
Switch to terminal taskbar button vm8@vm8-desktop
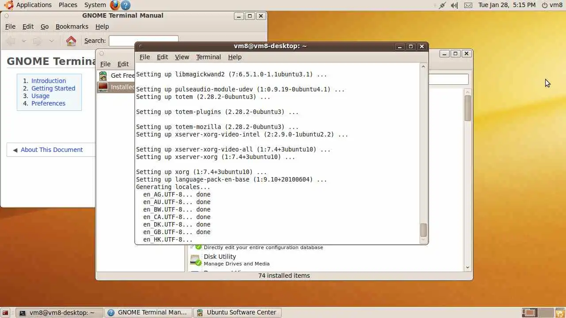point(59,313)
